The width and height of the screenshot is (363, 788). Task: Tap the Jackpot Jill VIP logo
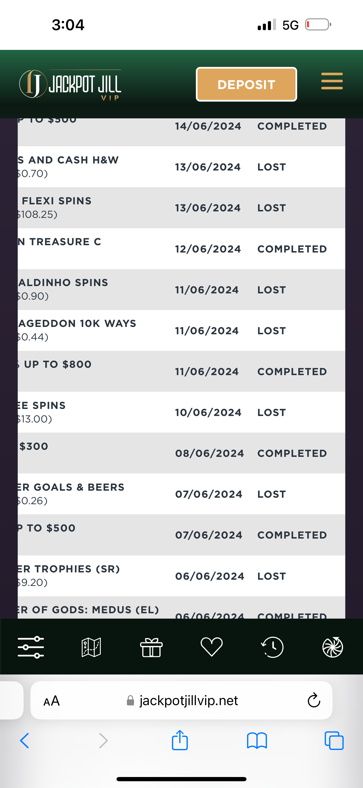pyautogui.click(x=70, y=84)
